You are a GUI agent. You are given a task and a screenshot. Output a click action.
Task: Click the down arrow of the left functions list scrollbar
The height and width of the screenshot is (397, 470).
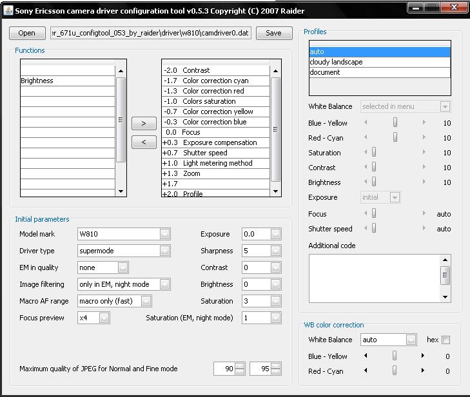pos(121,191)
